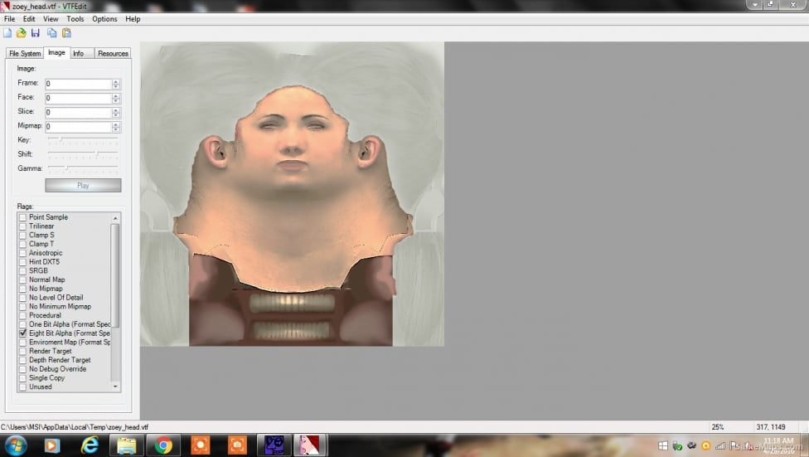Open Google Chrome from the taskbar
Viewport: 809px width, 457px height.
pyautogui.click(x=163, y=445)
